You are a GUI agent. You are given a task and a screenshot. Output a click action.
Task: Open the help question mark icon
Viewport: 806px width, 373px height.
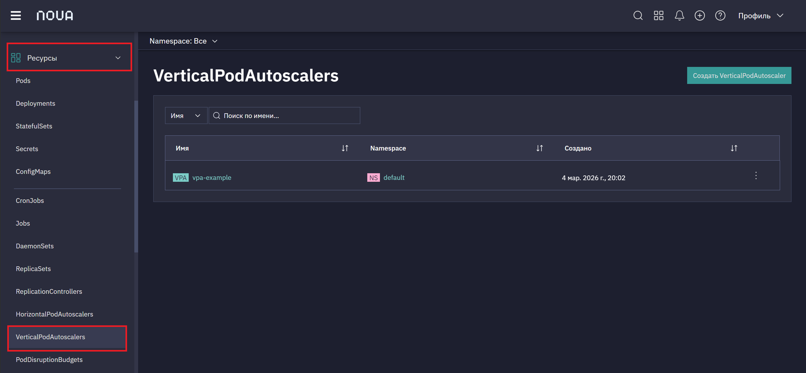(x=720, y=15)
